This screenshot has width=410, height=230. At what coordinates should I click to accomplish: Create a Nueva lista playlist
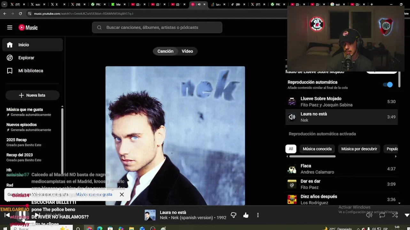click(32, 95)
